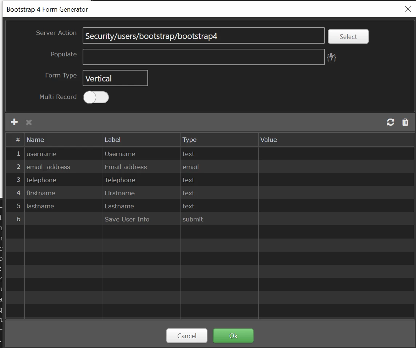Add a new field row with plus icon

point(14,122)
